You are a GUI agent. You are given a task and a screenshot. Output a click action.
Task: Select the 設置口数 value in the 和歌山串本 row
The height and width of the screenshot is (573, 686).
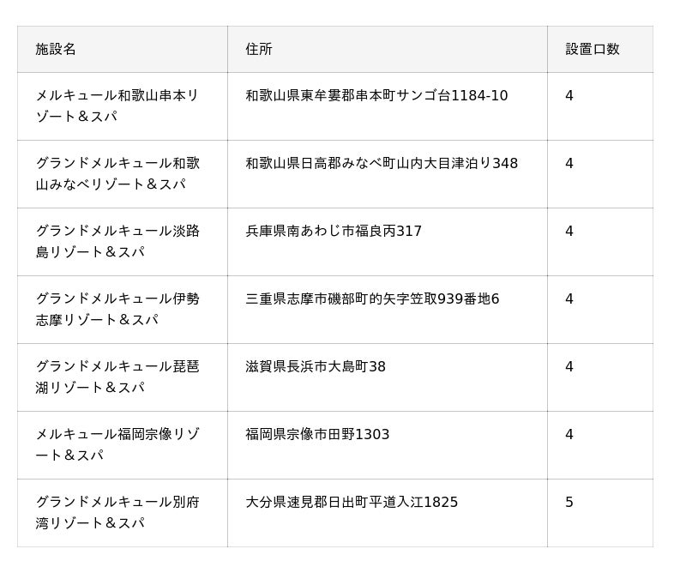tap(569, 96)
